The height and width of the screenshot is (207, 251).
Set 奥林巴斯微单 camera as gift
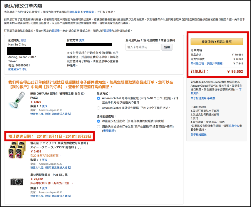[51, 196]
